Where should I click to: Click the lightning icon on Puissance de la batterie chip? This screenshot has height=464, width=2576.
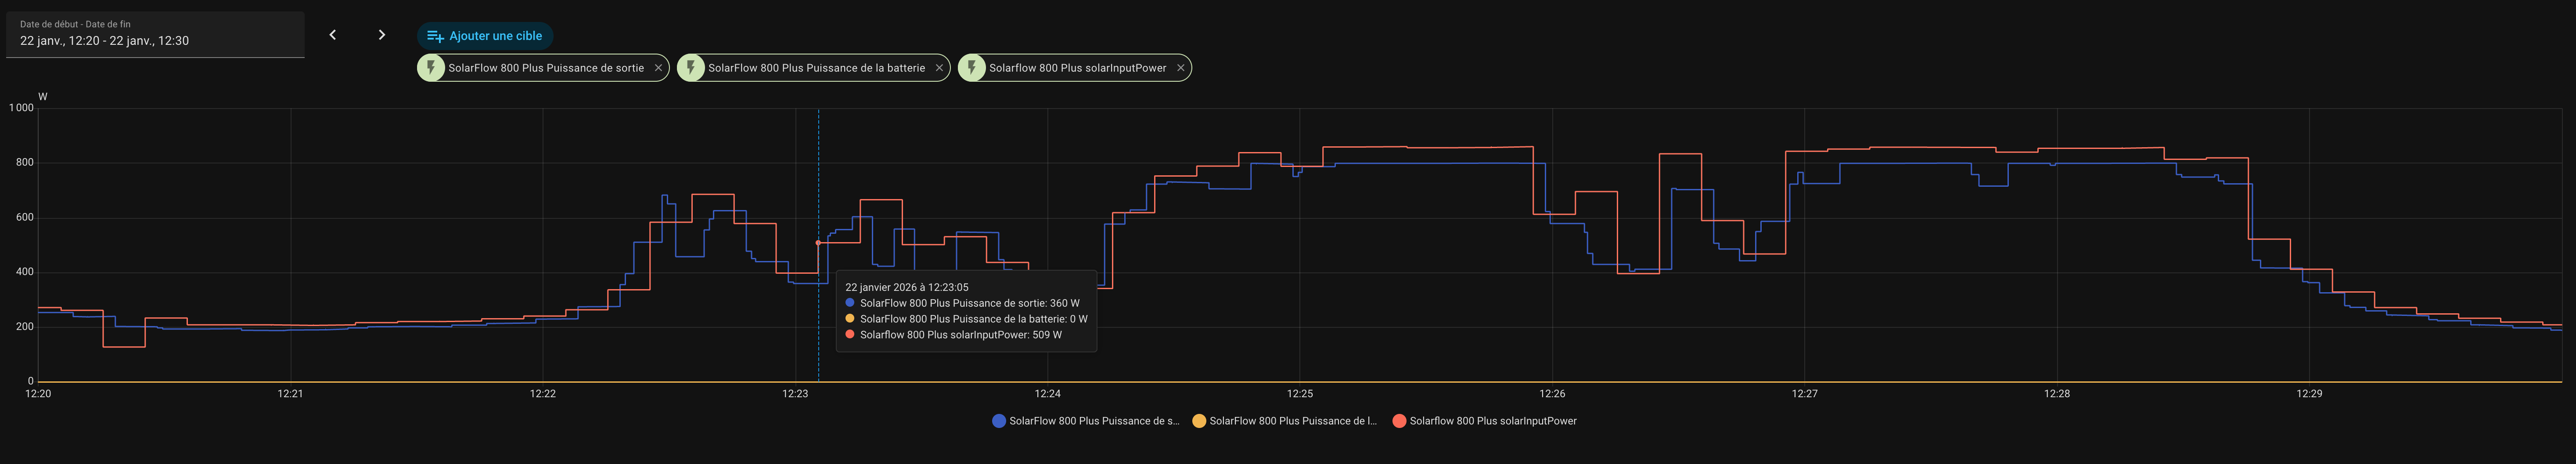click(x=691, y=68)
